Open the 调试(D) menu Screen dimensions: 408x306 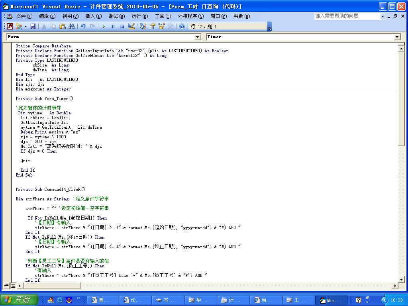pos(117,16)
